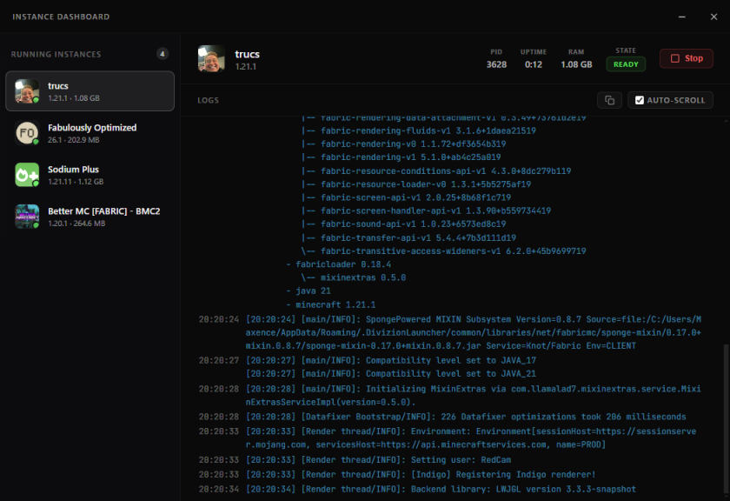Image resolution: width=730 pixels, height=501 pixels.
Task: Click the square icon inside the Stop button
Action: pos(674,58)
